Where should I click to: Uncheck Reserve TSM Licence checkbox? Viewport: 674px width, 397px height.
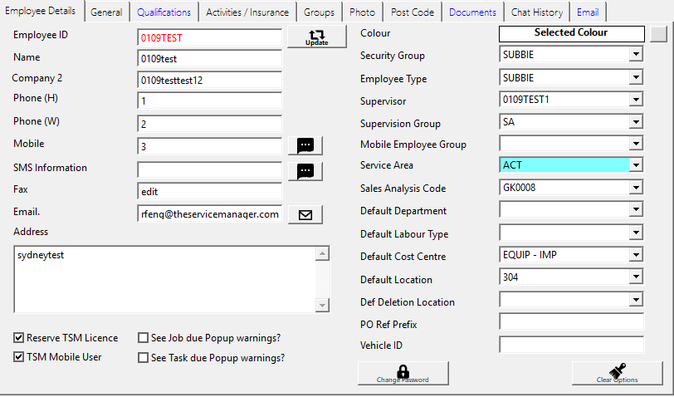(x=19, y=338)
